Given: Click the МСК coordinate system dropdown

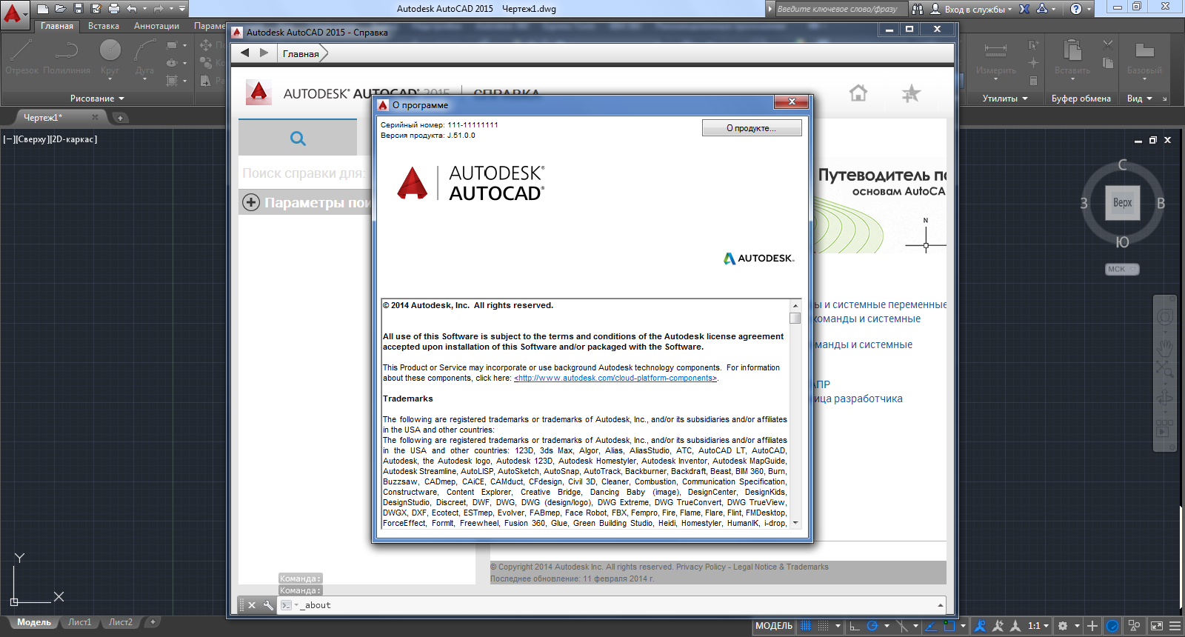Looking at the screenshot, I should coord(1122,270).
